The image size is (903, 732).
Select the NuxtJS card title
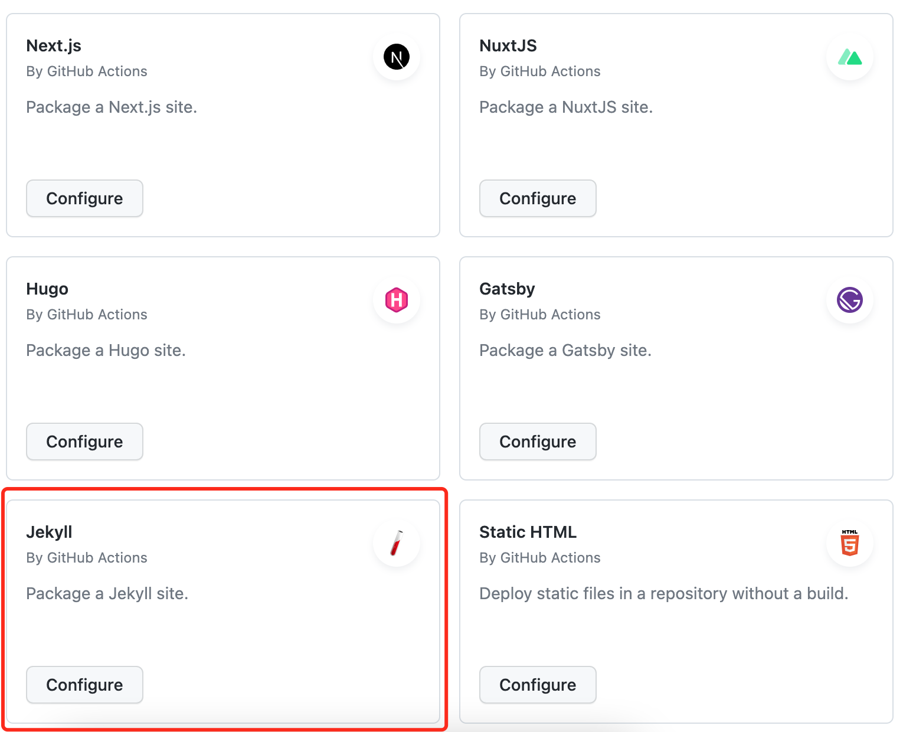(x=508, y=46)
